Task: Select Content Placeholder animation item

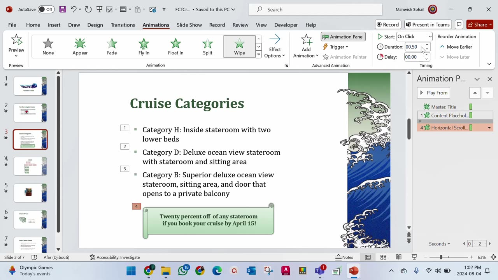Action: (455, 115)
